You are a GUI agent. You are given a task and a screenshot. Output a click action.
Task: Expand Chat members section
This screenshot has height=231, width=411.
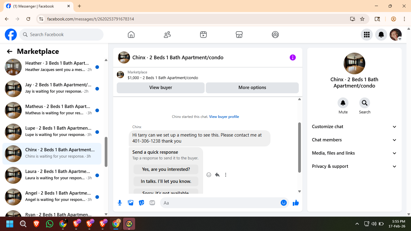click(354, 140)
